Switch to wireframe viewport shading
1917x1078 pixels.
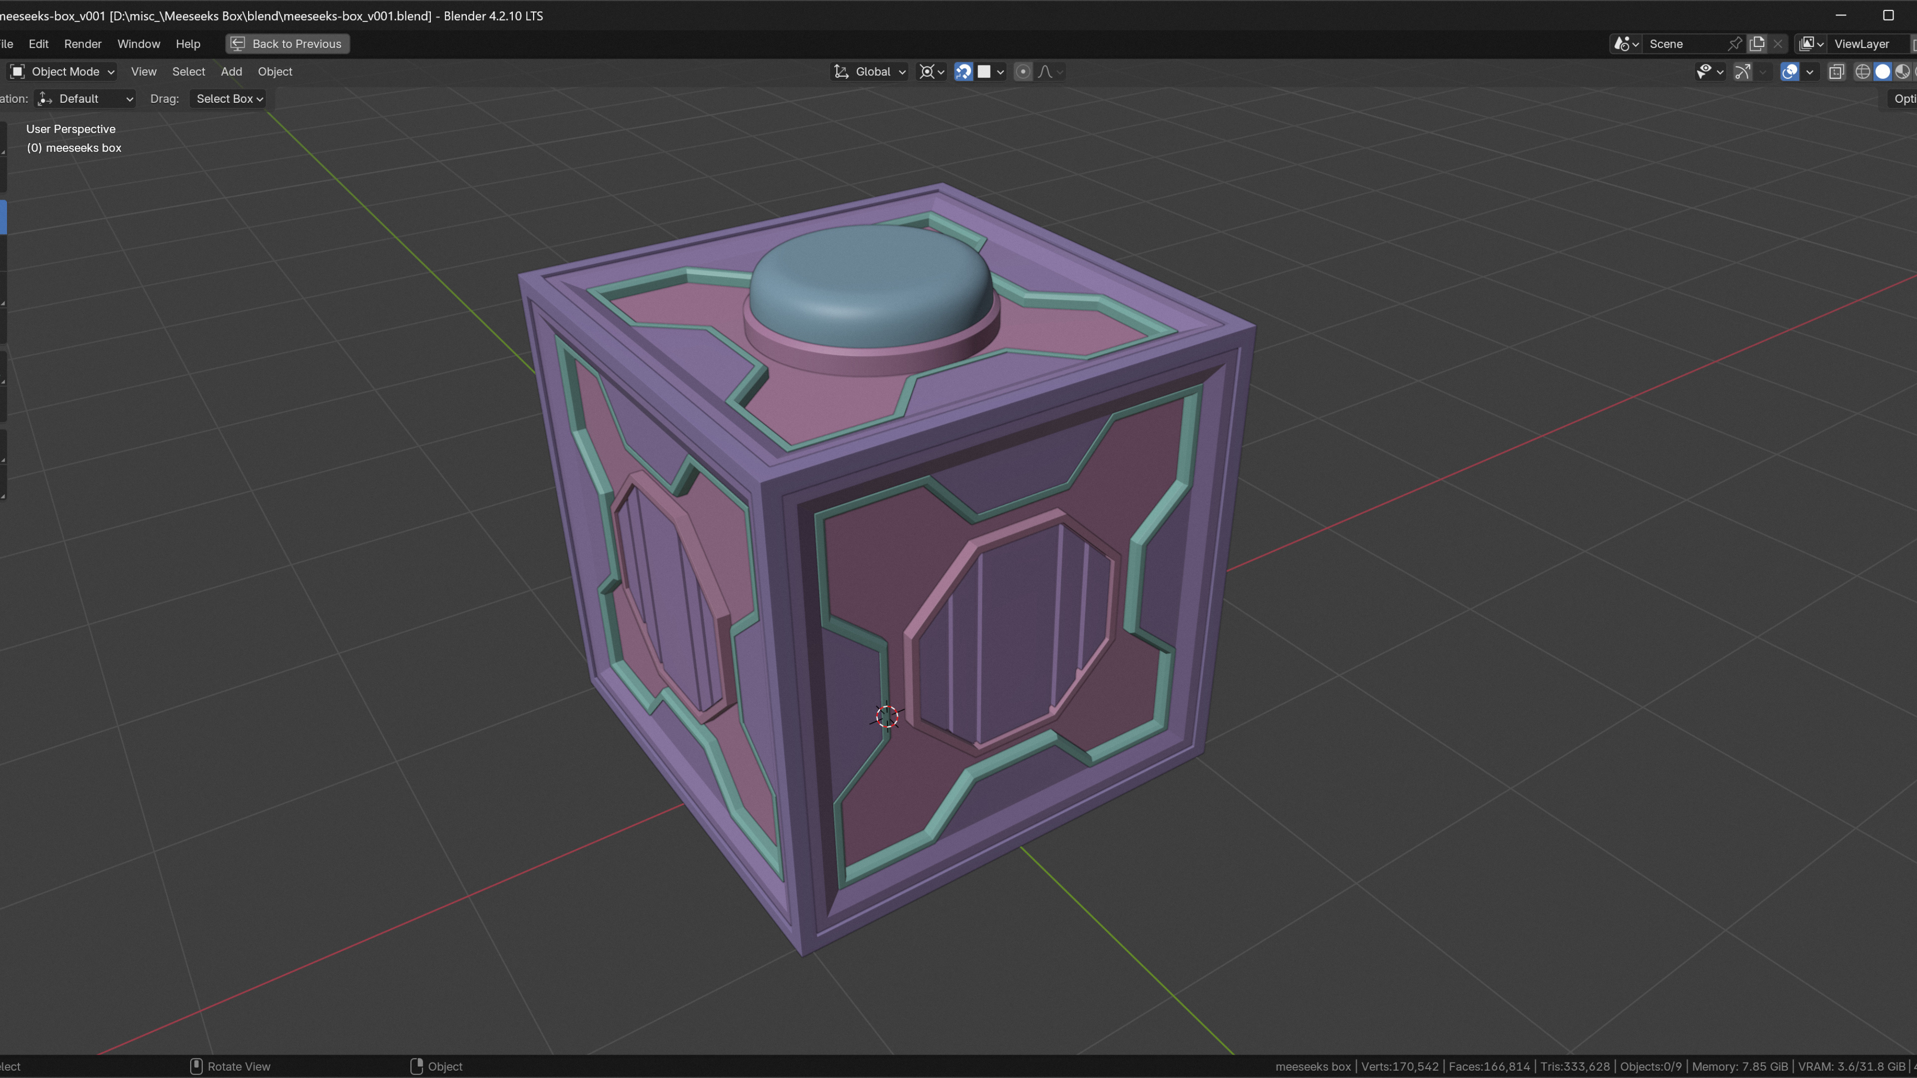pyautogui.click(x=1862, y=71)
